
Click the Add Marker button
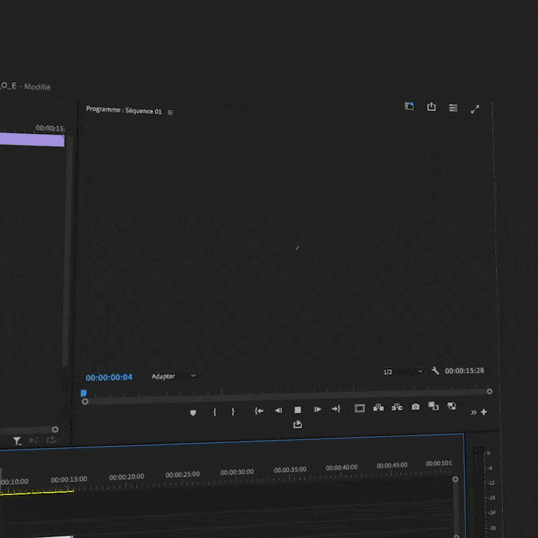(x=193, y=412)
